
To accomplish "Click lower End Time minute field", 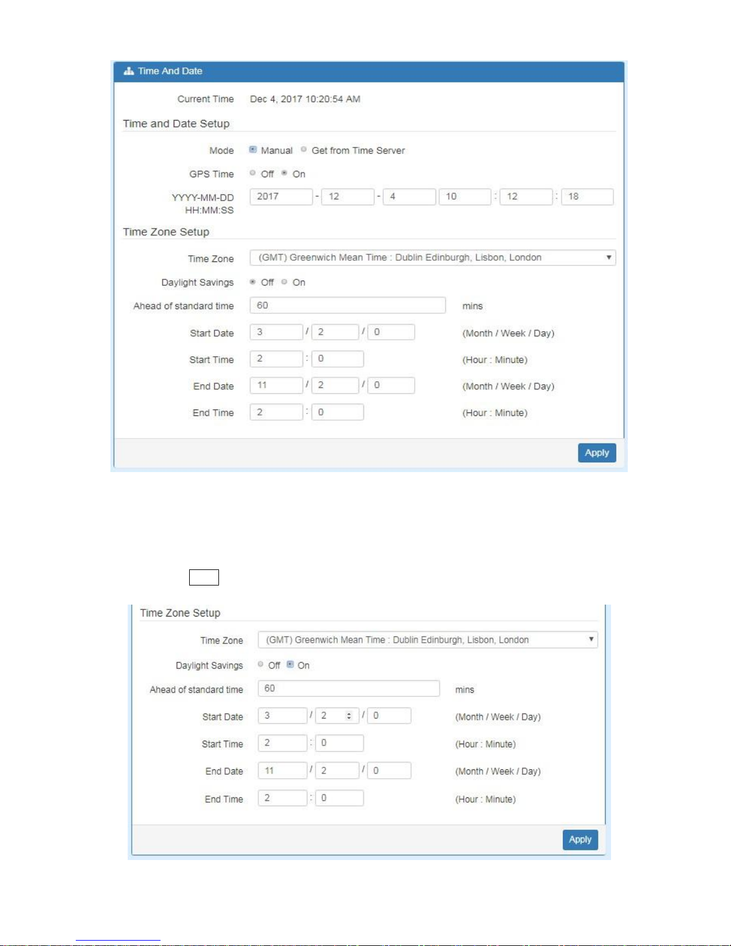I will click(x=340, y=798).
